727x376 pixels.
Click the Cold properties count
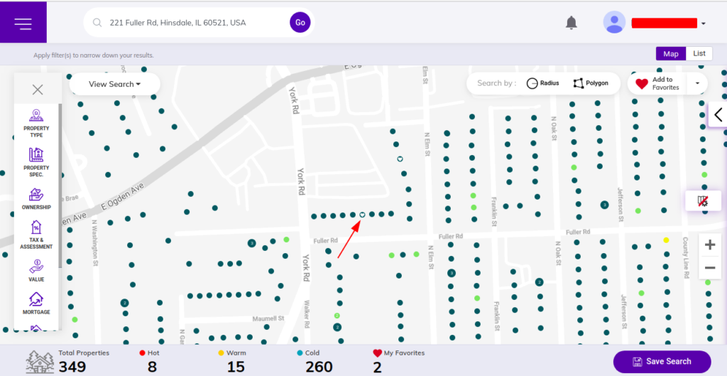319,367
